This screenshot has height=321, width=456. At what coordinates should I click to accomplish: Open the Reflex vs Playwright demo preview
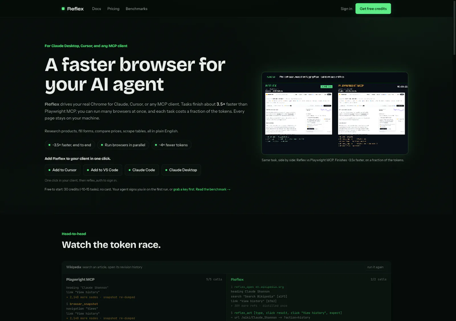pos(335,113)
